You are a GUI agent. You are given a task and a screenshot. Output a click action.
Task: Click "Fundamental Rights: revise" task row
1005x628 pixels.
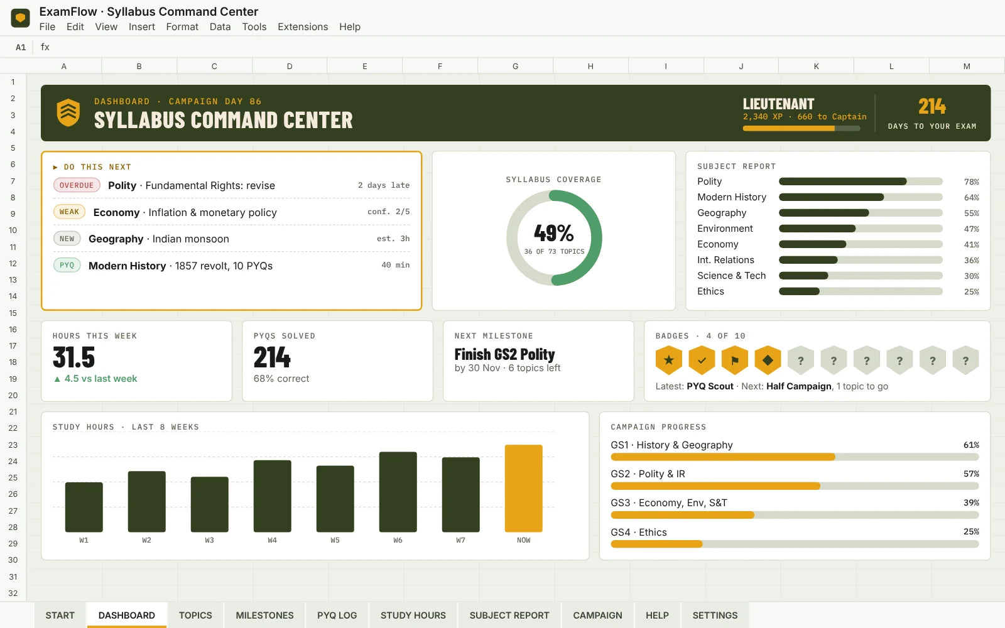coord(232,185)
